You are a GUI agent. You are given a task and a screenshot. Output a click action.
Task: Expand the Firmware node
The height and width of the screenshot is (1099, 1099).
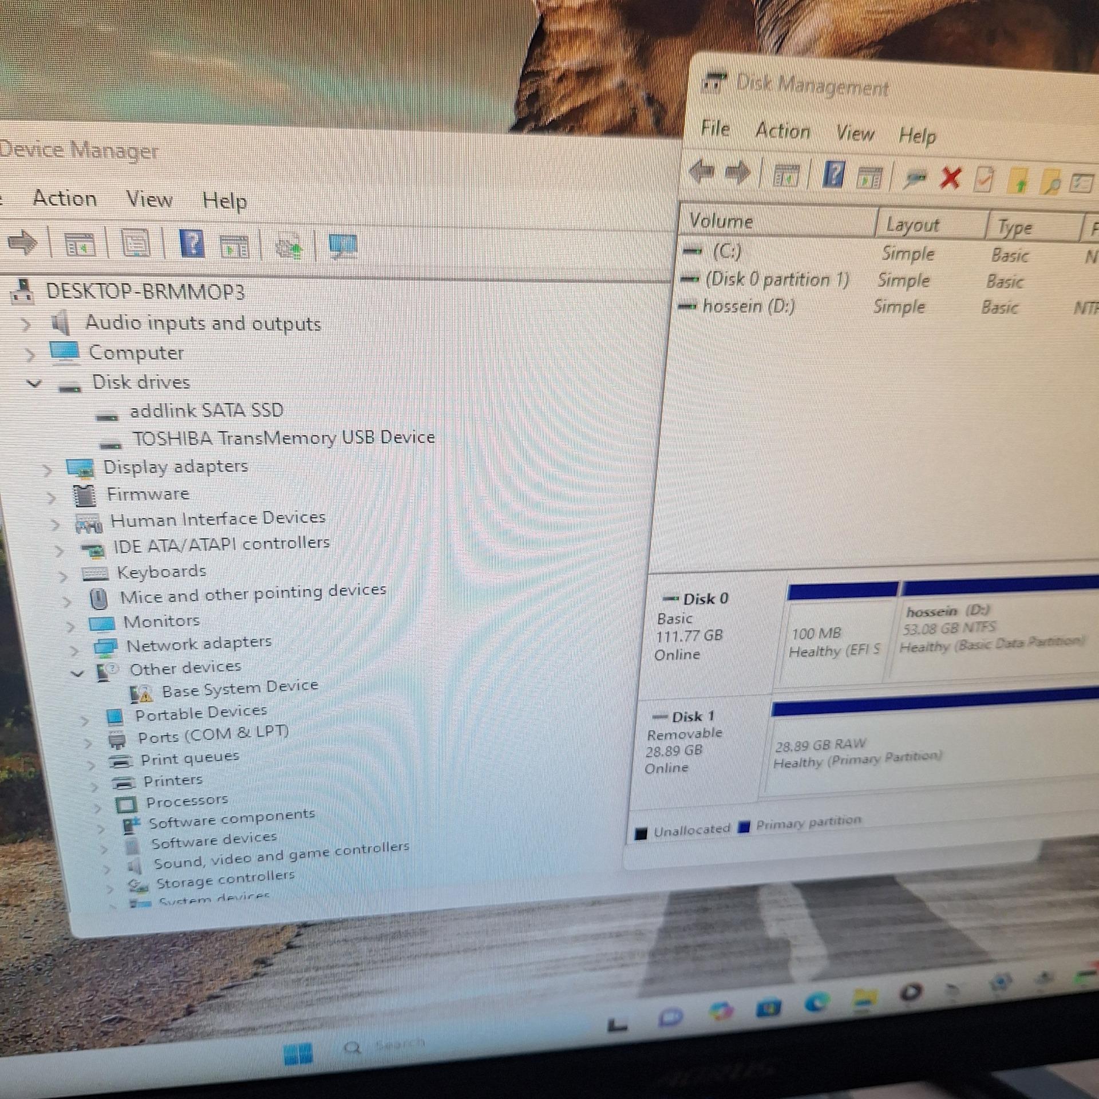(52, 497)
